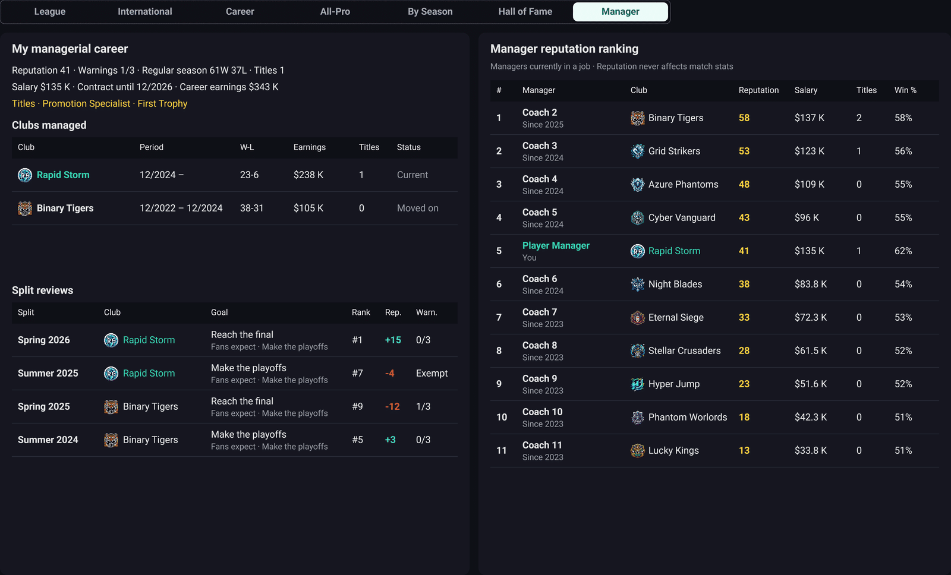Image resolution: width=951 pixels, height=575 pixels.
Task: Click Binary Tigers logo in Spring 2025 review
Action: pos(111,406)
